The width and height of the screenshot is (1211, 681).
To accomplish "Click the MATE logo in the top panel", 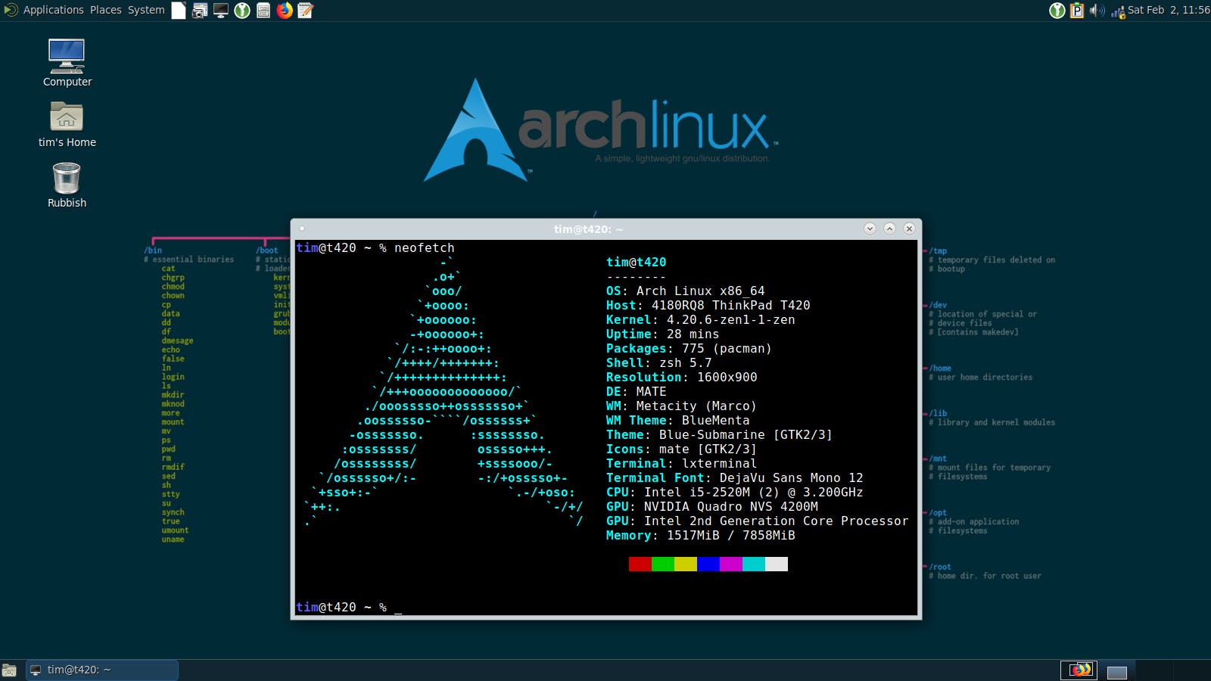I will (11, 10).
